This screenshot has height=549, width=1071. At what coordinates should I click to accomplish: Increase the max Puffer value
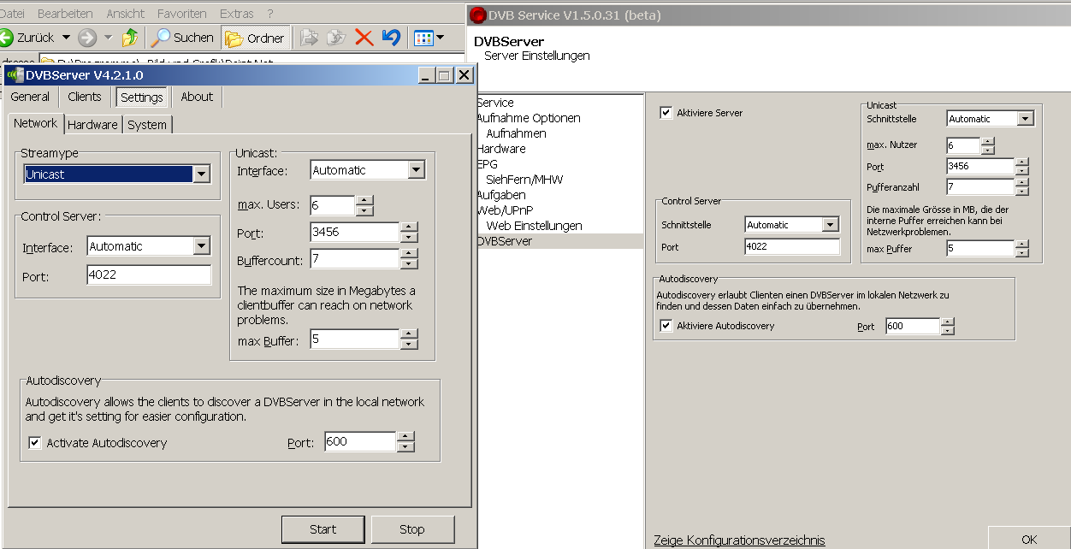tap(1021, 245)
